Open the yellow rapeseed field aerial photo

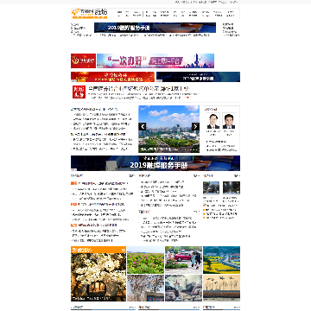pos(221,260)
